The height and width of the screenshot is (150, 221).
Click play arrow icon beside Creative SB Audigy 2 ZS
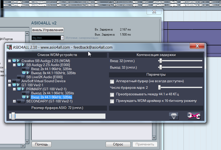[x=18, y=61]
